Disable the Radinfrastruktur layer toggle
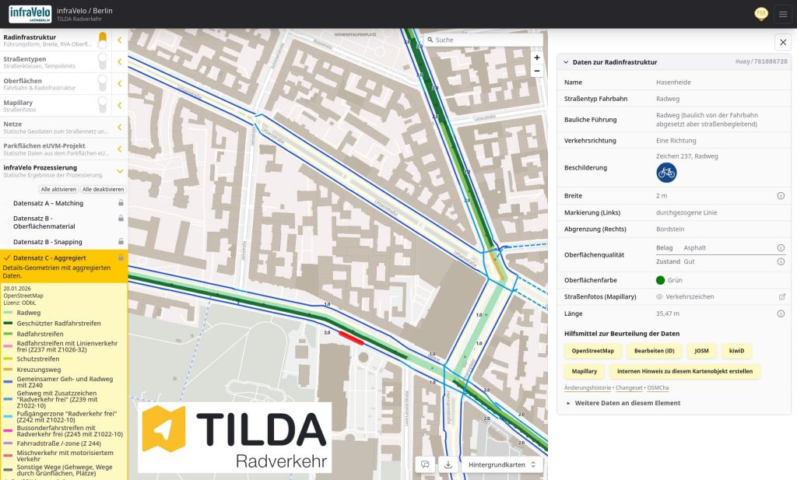797x480 pixels. (x=103, y=40)
